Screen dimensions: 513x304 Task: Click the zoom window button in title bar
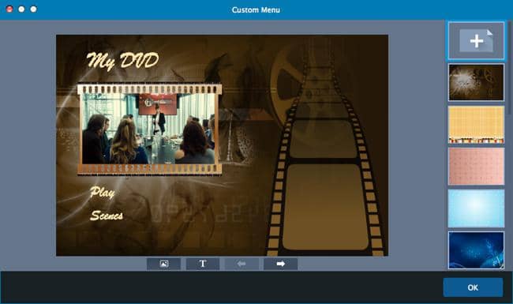tap(33, 9)
